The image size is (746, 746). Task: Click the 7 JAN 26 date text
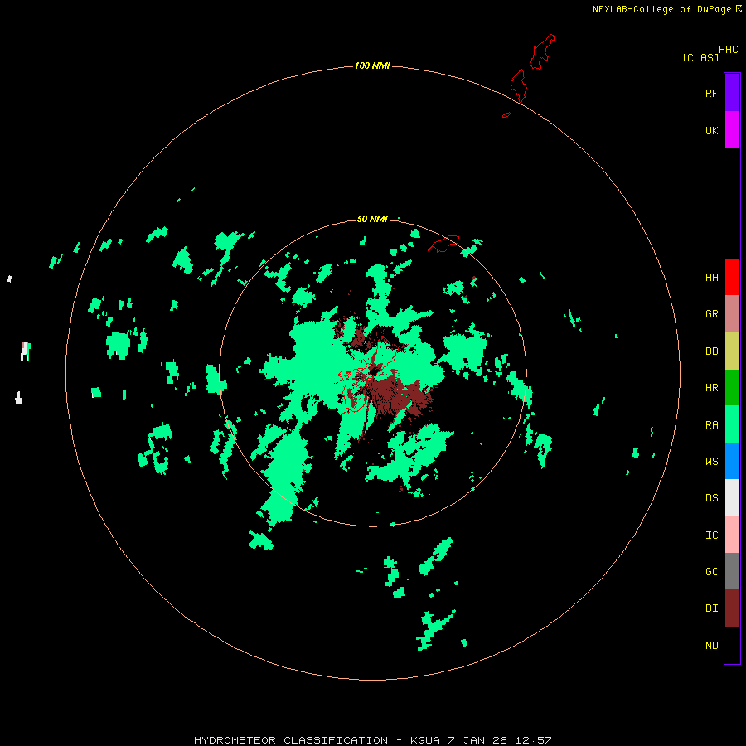click(x=477, y=740)
